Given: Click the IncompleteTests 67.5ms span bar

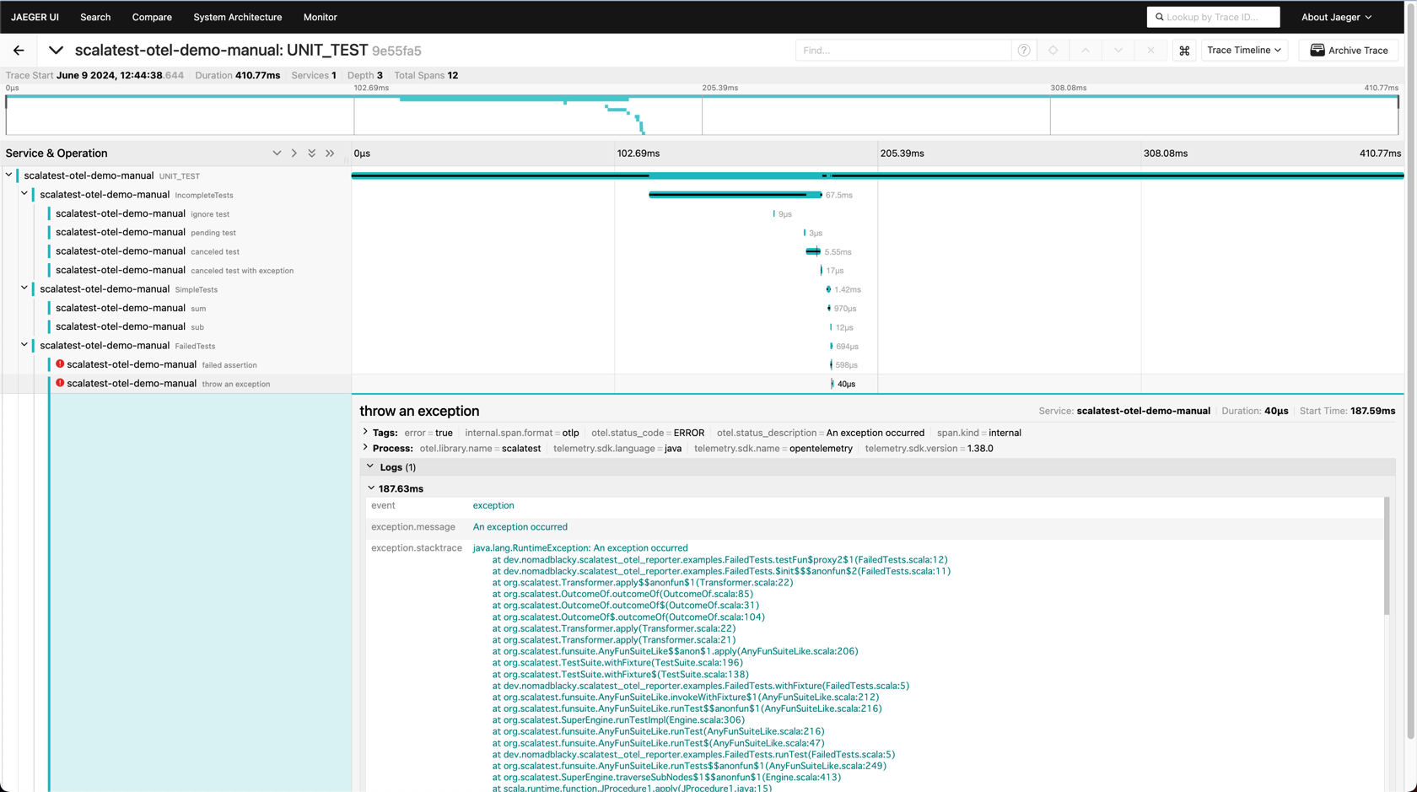Looking at the screenshot, I should [735, 195].
